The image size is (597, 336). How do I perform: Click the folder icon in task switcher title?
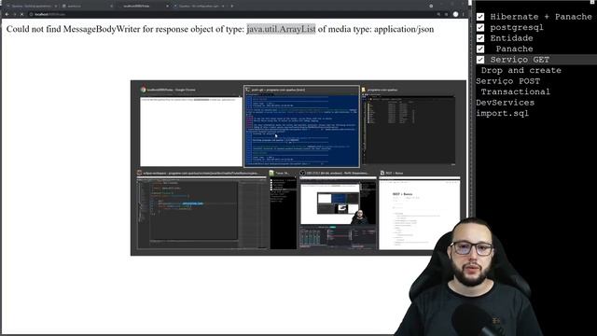(364, 90)
